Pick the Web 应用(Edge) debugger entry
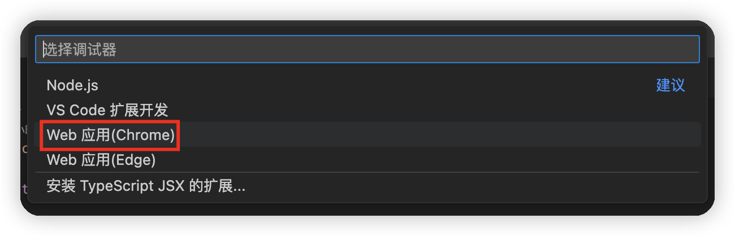This screenshot has width=735, height=236. pyautogui.click(x=367, y=160)
